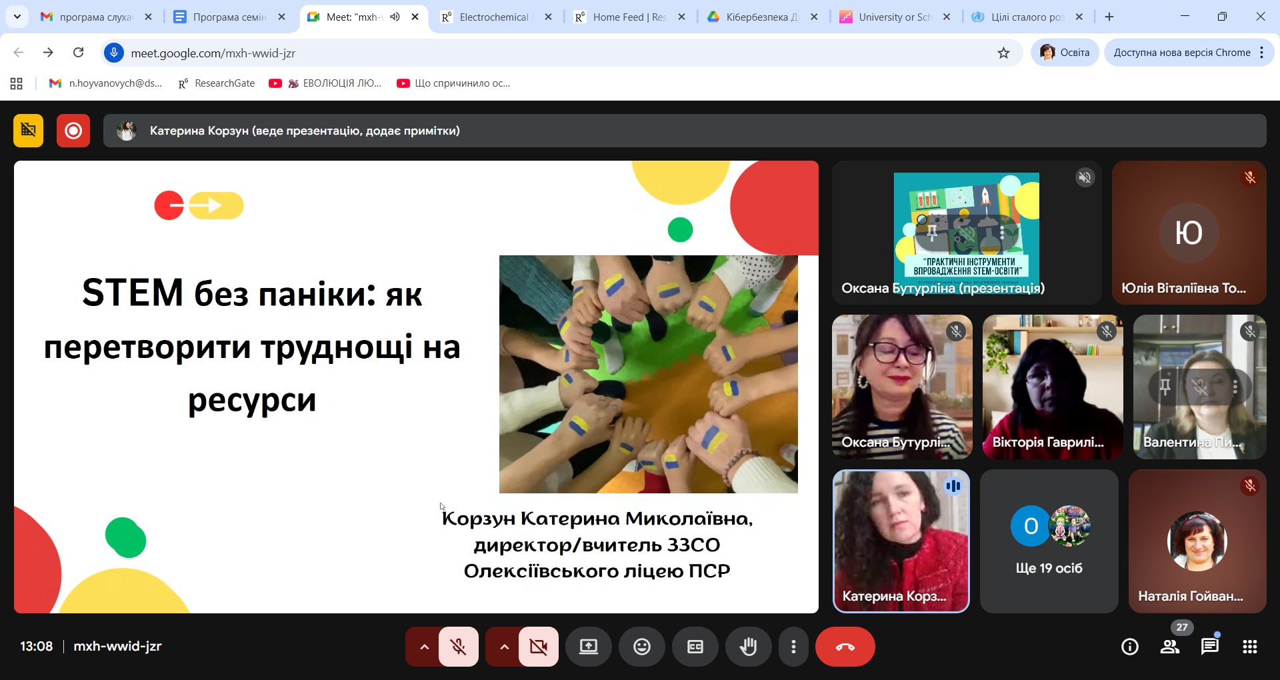Switch to the Home Feed ResearchGate tab
This screenshot has width=1280, height=680.
click(627, 17)
